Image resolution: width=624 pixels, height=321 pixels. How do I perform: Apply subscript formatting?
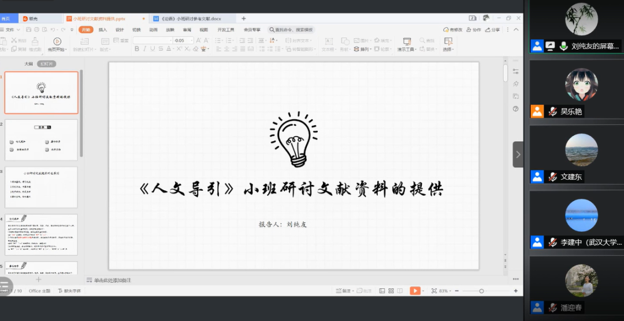pos(187,49)
